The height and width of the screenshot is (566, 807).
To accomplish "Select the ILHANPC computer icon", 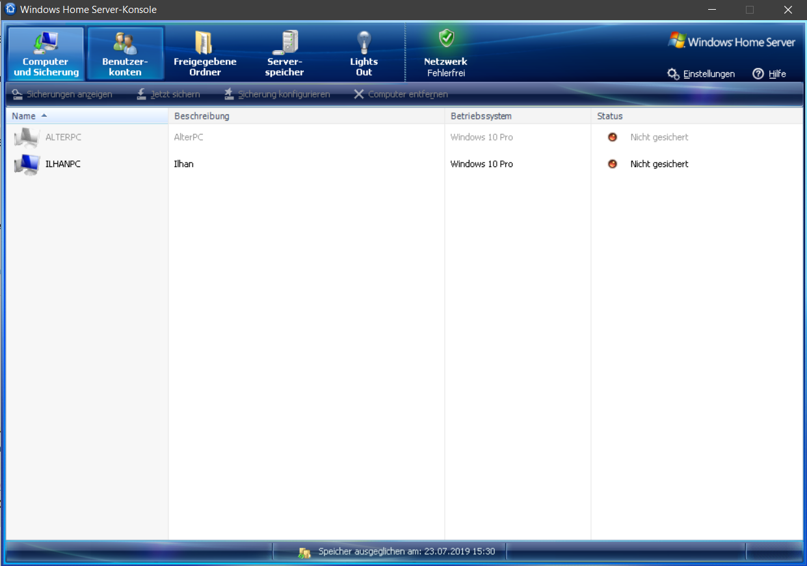I will pos(27,164).
